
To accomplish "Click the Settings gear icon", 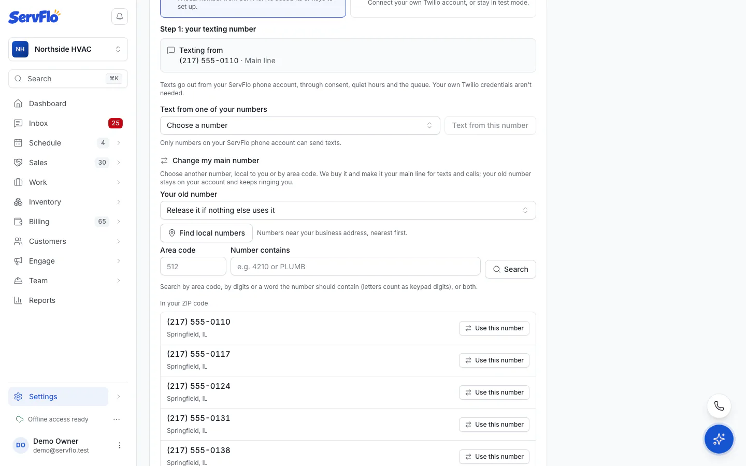I will click(x=18, y=397).
